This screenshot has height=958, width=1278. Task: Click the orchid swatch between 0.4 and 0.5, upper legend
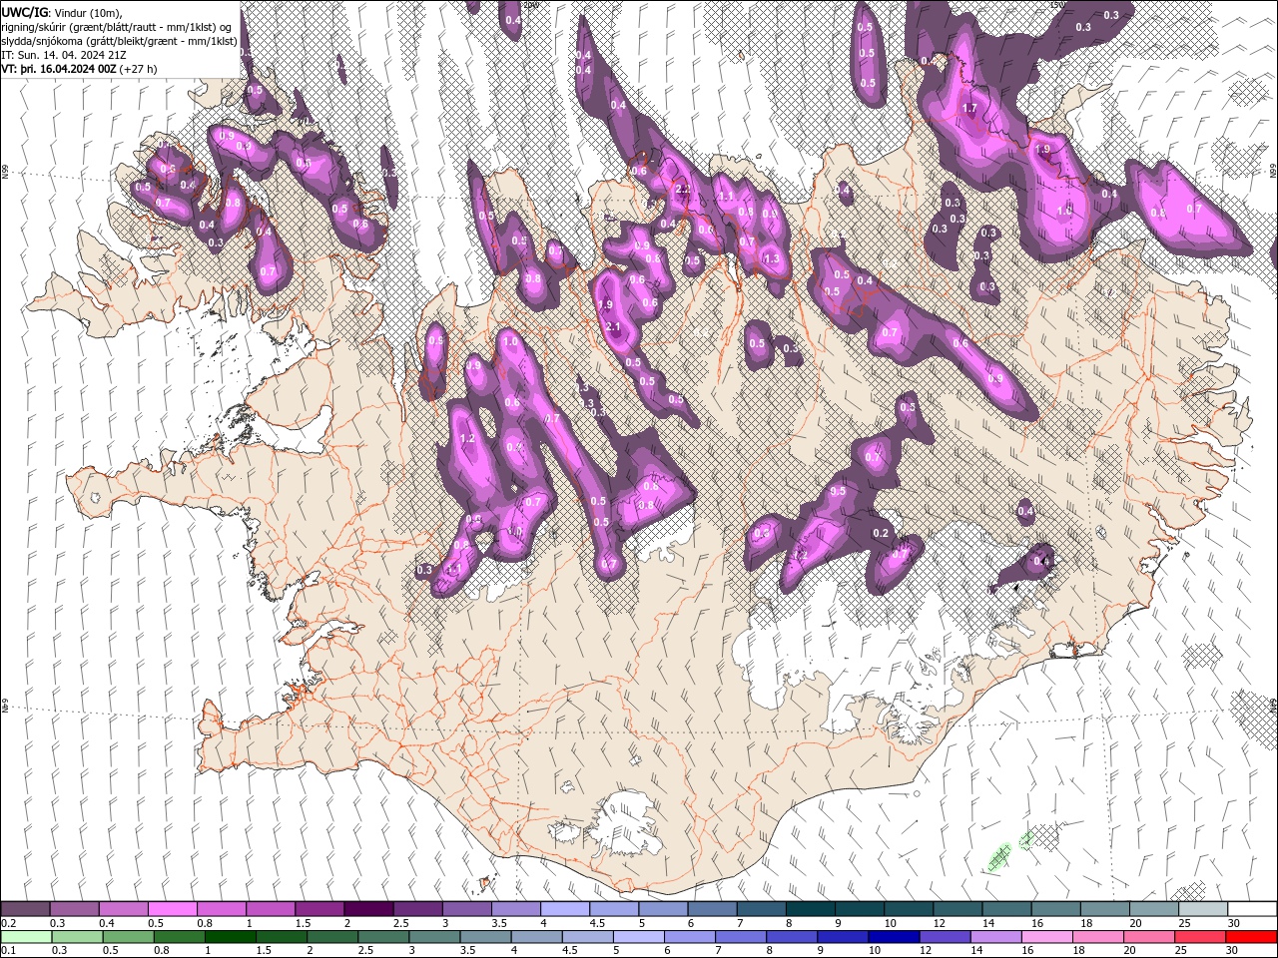pos(124,909)
